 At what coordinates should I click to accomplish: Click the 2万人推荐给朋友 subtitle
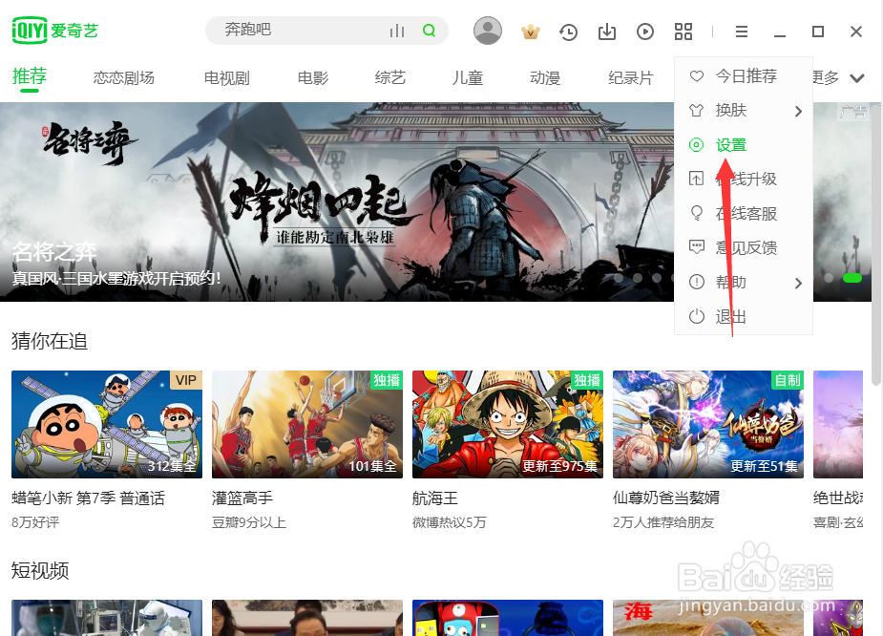point(663,522)
